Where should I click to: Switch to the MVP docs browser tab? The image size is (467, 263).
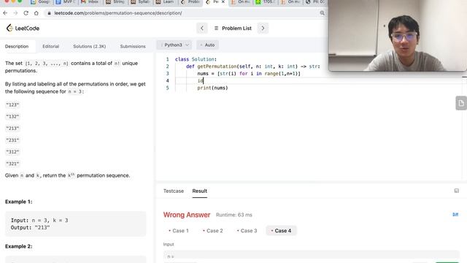pyautogui.click(x=65, y=1)
